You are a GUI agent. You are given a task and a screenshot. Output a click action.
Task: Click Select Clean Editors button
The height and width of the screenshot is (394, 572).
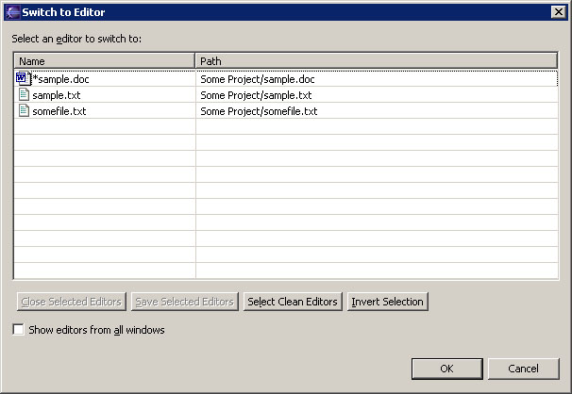293,302
